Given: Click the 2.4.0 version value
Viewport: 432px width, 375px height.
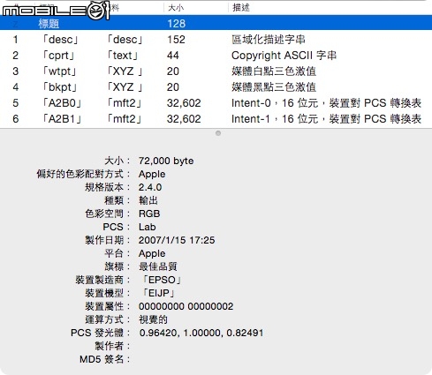Looking at the screenshot, I should pos(150,187).
